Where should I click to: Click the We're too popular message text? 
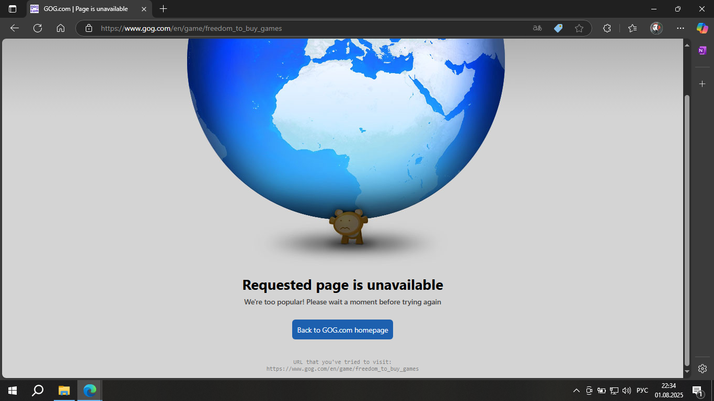click(x=342, y=302)
